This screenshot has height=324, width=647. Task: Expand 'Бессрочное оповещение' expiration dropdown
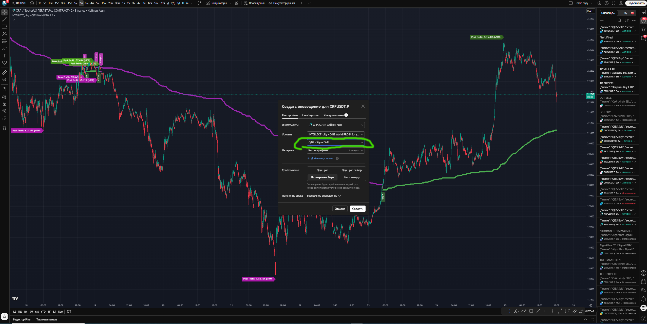coord(324,196)
